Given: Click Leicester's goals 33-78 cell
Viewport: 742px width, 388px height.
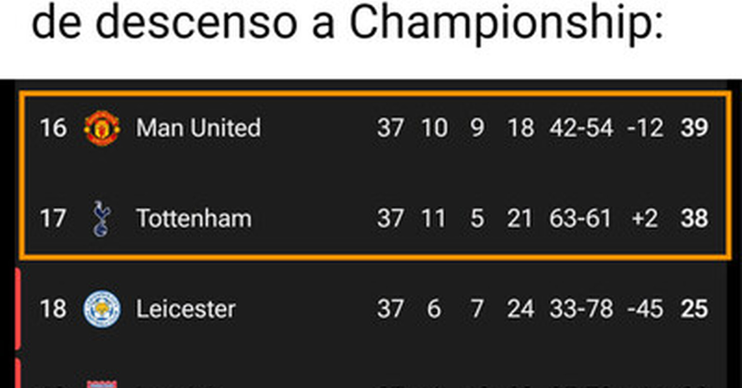Looking at the screenshot, I should (x=581, y=309).
